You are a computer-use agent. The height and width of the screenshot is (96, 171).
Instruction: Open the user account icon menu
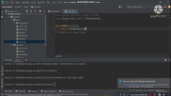(121, 7)
